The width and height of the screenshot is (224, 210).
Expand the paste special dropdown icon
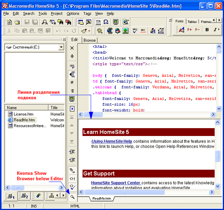(x=35, y=33)
